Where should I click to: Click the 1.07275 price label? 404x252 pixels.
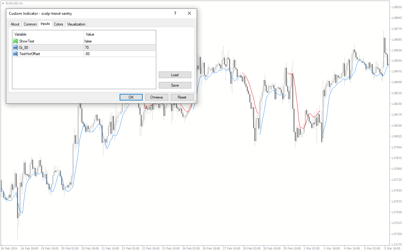click(x=396, y=244)
